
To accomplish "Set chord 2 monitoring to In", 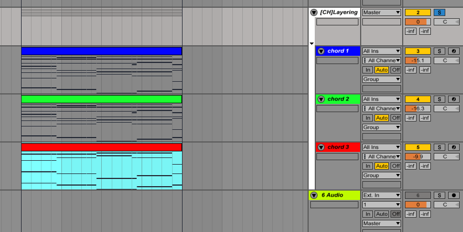I will click(368, 118).
